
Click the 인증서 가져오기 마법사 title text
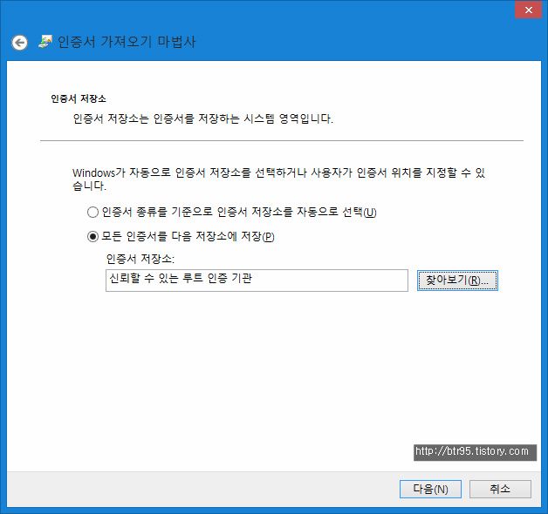point(127,42)
